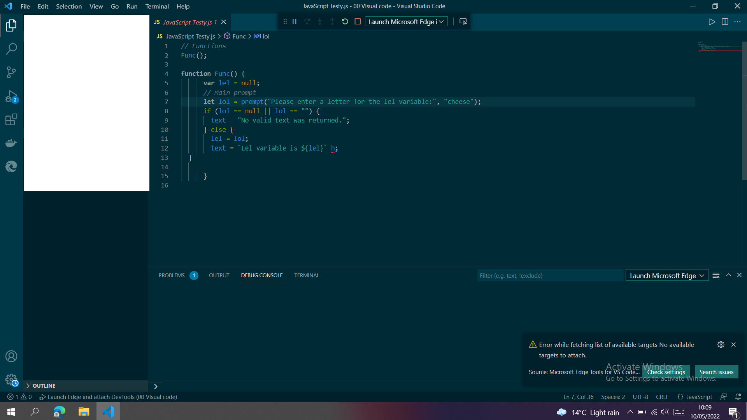The height and width of the screenshot is (420, 747).
Task: Open the Run menu
Action: 132,6
